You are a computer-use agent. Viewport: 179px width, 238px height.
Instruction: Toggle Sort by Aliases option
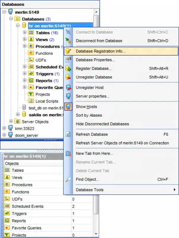[121, 115]
